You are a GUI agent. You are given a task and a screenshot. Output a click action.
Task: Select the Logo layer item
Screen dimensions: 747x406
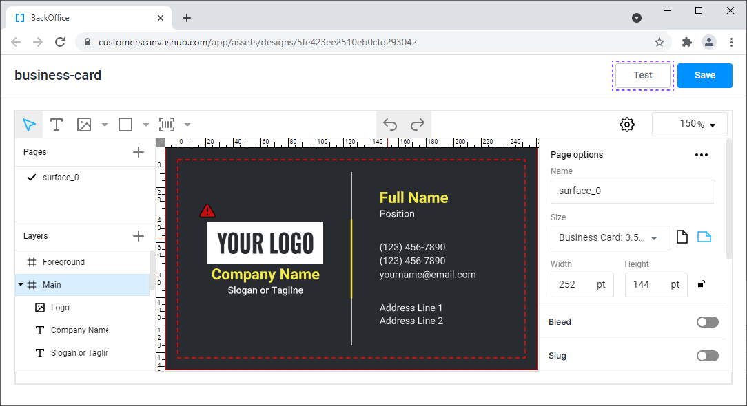click(x=60, y=308)
